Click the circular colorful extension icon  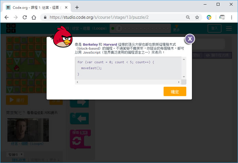point(209,17)
